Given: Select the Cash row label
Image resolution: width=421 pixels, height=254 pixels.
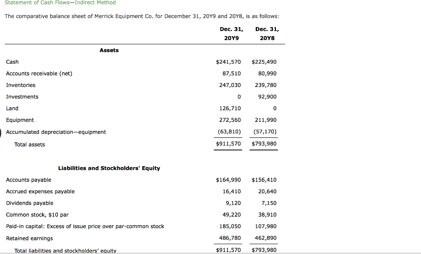Looking at the screenshot, I should pos(12,62).
